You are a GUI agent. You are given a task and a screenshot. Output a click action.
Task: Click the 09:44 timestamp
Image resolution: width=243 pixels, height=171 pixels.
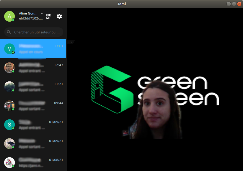(x=59, y=103)
